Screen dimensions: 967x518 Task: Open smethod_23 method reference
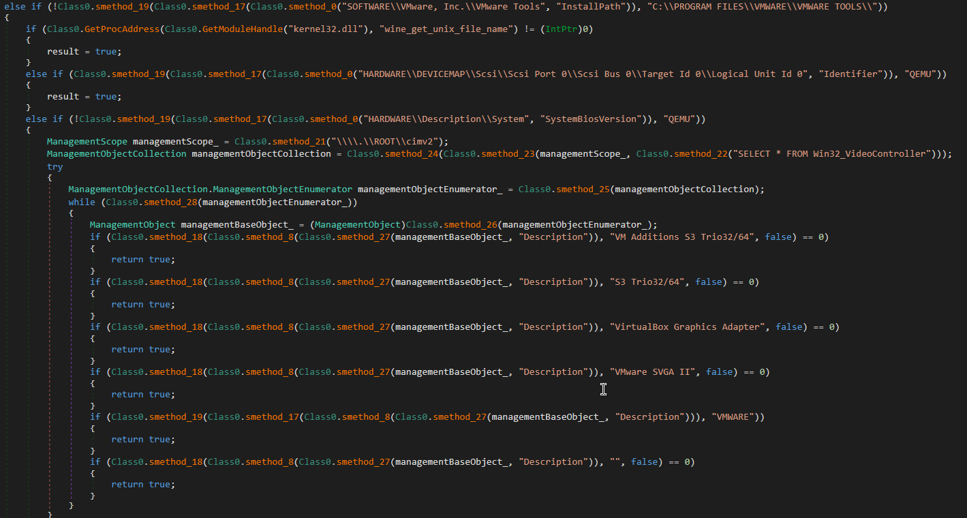pos(508,153)
